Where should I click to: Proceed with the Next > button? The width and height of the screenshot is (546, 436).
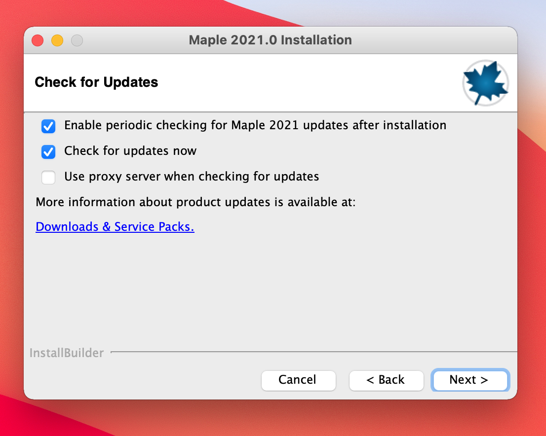[x=469, y=380]
